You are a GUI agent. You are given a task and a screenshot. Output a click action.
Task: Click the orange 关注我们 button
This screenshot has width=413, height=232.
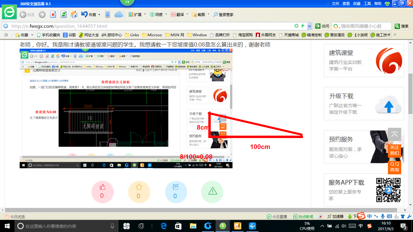click(395, 150)
